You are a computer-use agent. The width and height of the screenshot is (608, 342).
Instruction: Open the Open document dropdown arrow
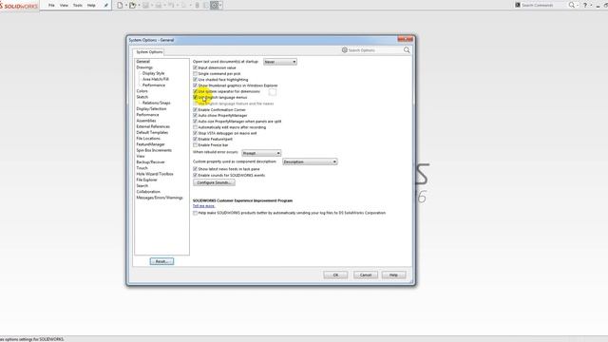pyautogui.click(x=139, y=6)
